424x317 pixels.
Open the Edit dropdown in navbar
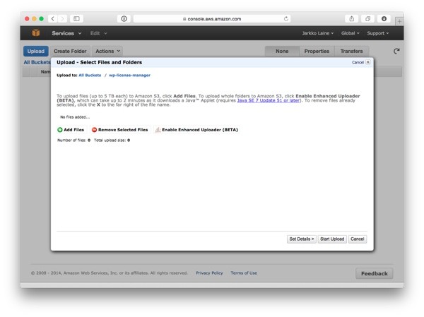[x=99, y=33]
